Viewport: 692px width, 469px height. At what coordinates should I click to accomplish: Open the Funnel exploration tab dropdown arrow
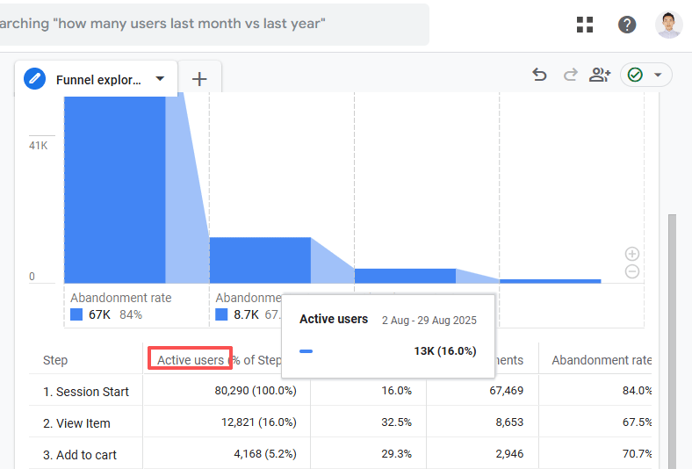(160, 79)
